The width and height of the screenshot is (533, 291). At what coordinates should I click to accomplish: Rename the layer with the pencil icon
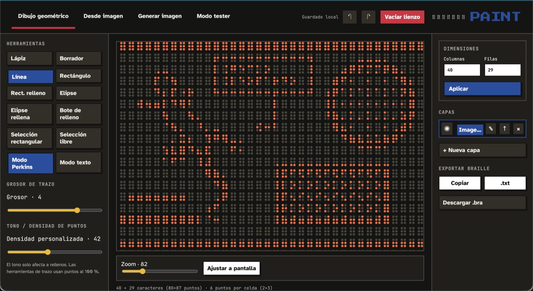point(491,129)
